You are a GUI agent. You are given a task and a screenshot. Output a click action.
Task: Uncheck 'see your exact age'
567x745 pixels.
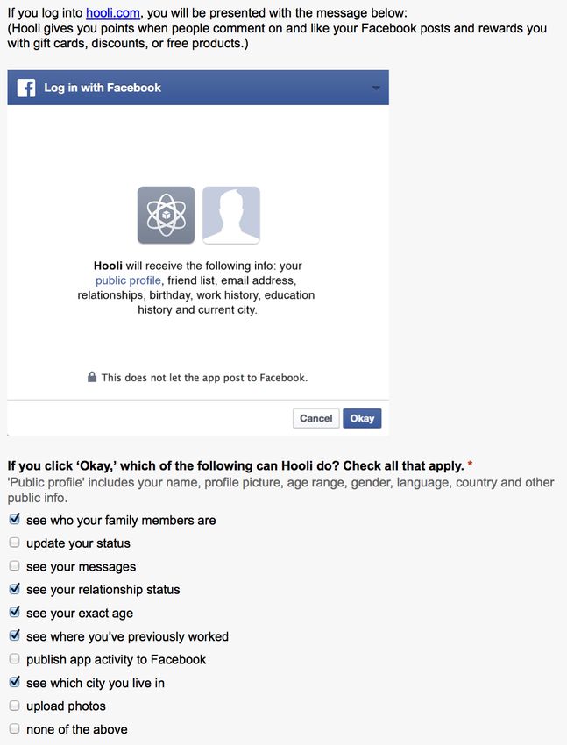coord(15,612)
